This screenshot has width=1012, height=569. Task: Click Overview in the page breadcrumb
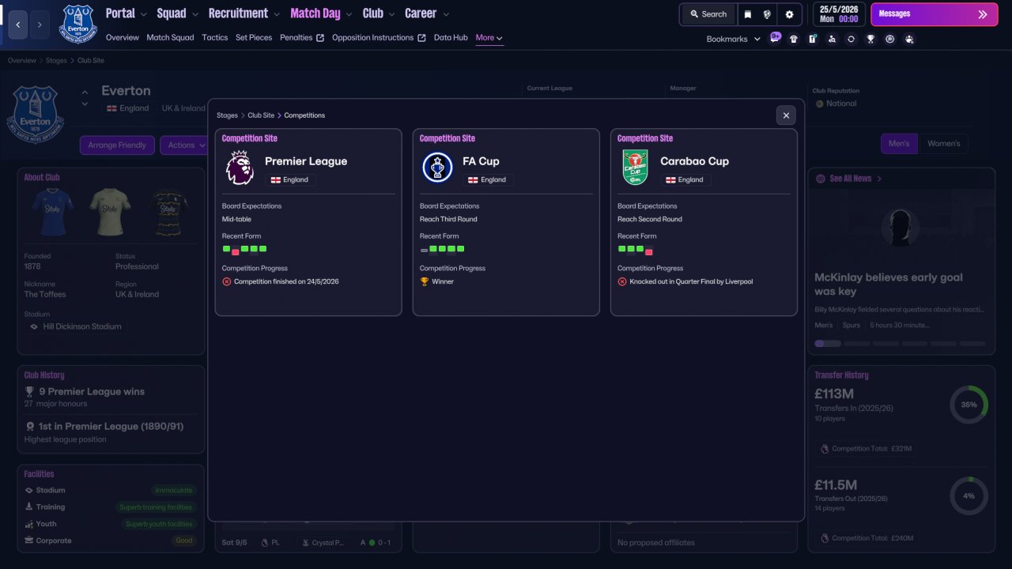[22, 61]
